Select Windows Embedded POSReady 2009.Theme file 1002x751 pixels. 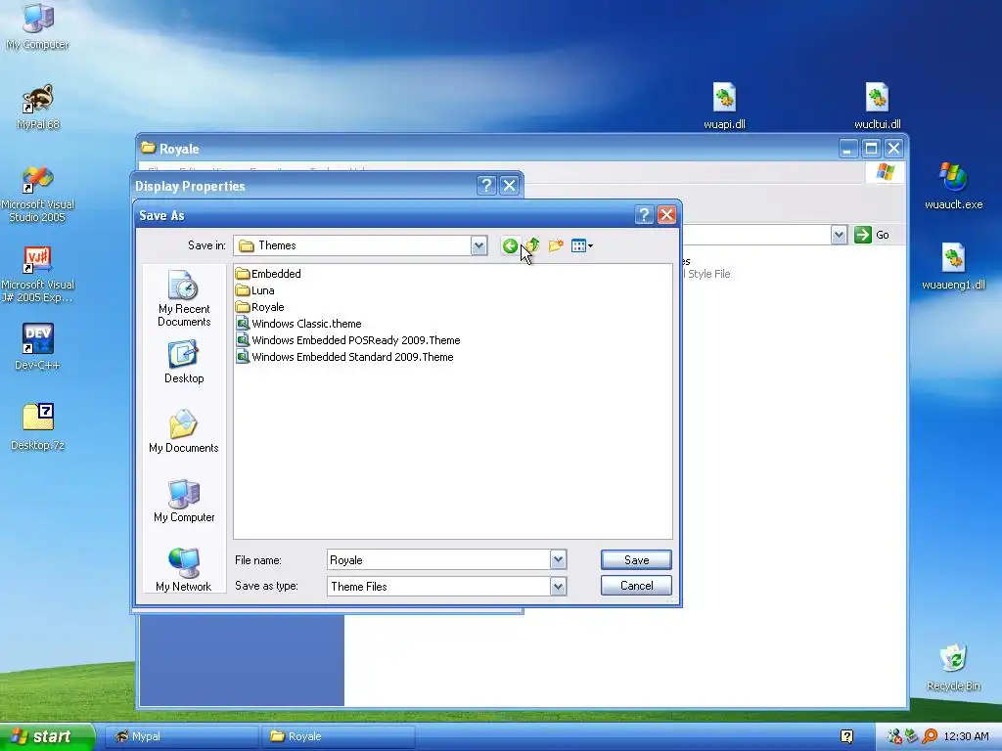tap(348, 339)
